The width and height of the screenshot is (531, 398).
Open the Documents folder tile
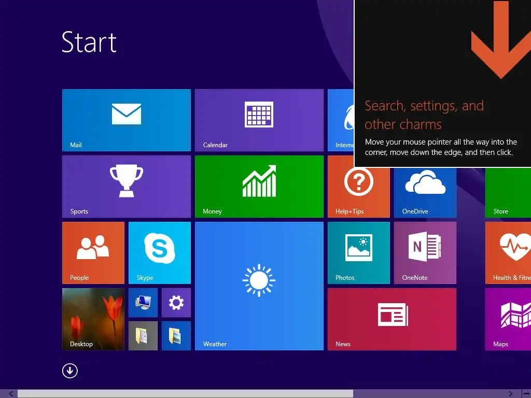click(143, 336)
